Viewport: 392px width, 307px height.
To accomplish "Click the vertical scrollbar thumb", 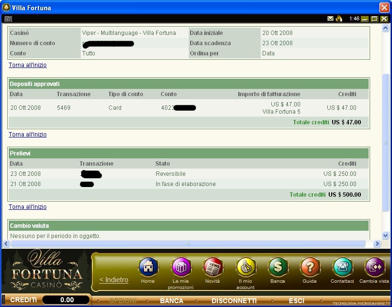I will point(385,142).
